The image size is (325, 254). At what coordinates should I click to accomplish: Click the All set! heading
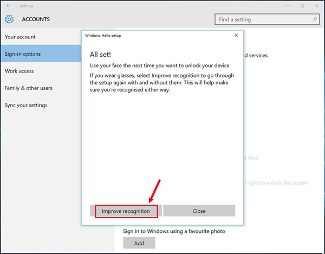click(x=100, y=55)
